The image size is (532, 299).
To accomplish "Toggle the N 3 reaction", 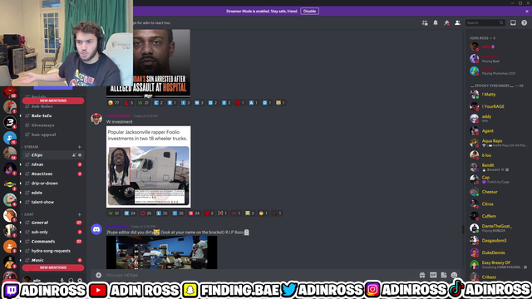I will coord(199,103).
